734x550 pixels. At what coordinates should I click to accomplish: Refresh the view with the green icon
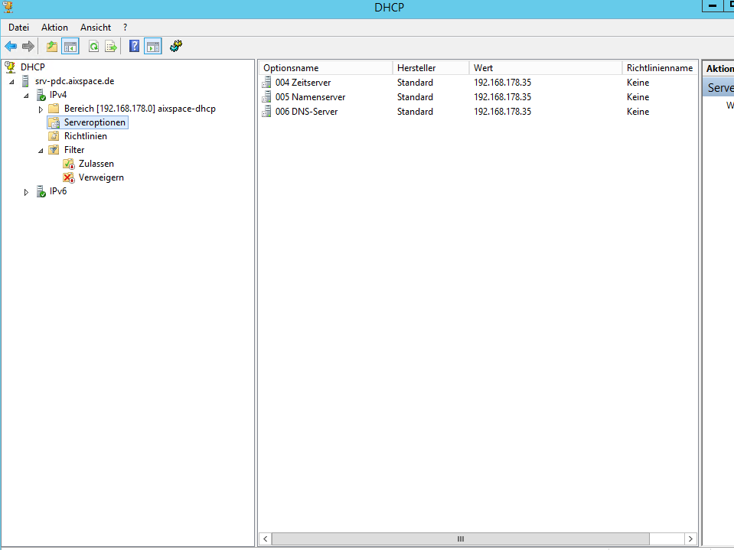point(94,47)
